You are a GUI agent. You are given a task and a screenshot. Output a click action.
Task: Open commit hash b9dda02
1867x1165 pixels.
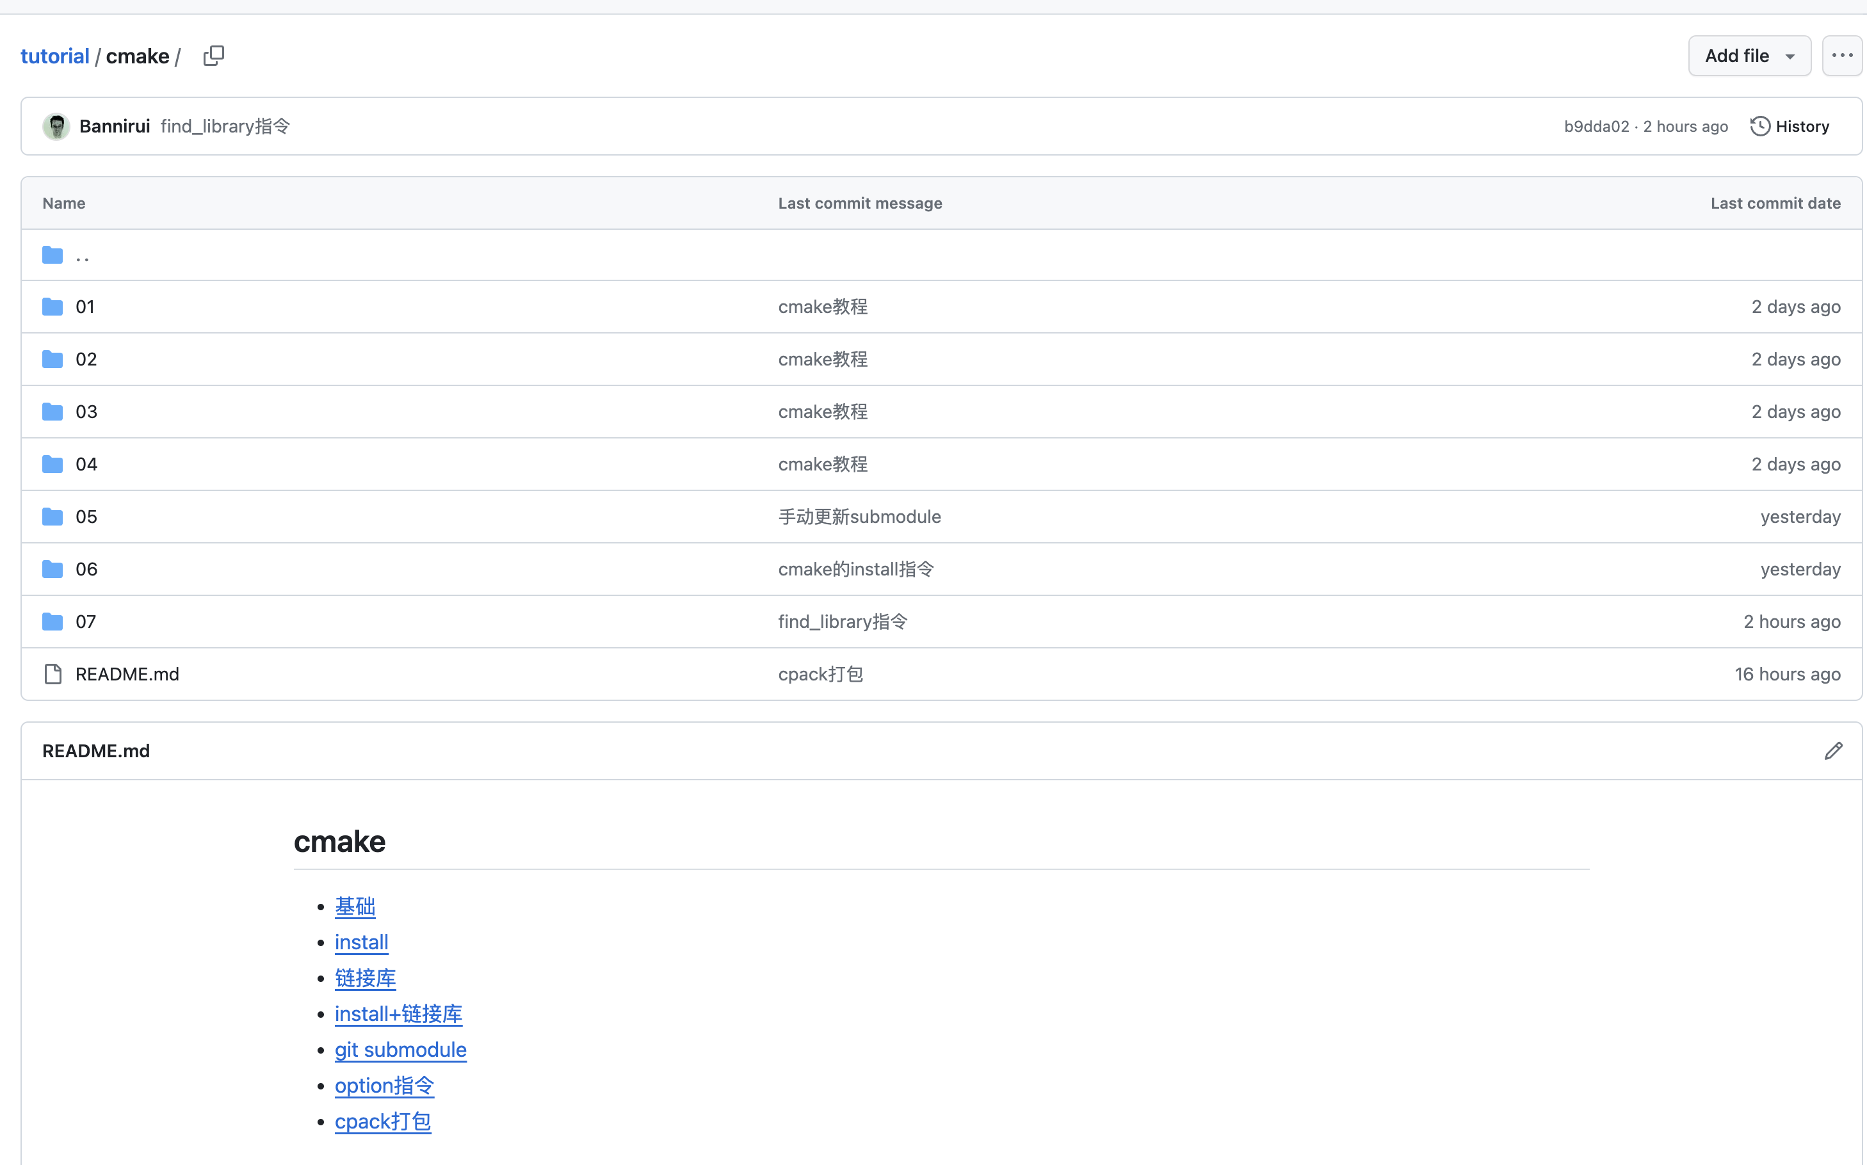[x=1596, y=126]
